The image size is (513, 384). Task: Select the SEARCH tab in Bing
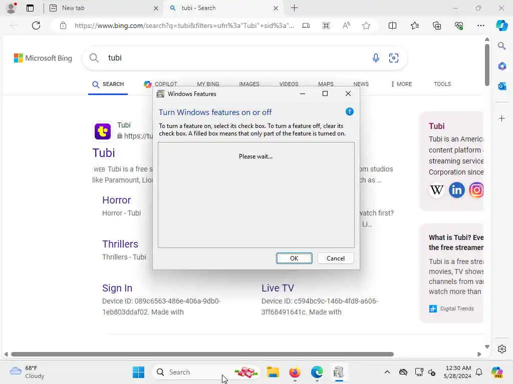coord(108,84)
